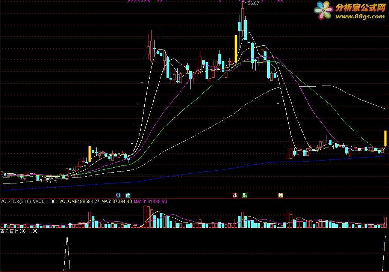
Task: Click the MA5: 37394.40 readout
Action: (117, 201)
